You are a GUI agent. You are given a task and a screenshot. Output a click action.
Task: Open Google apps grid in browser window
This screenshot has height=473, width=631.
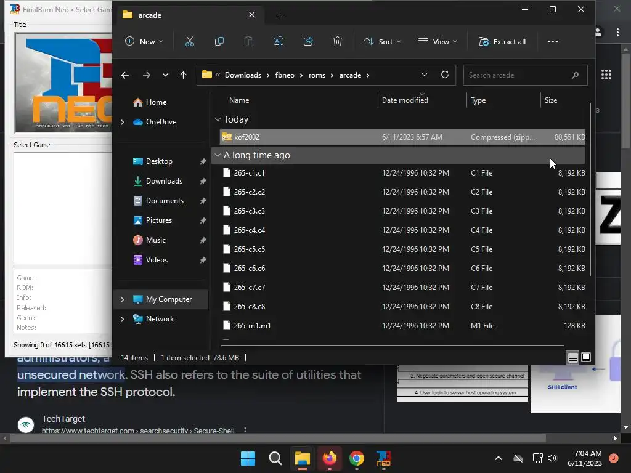(x=606, y=75)
